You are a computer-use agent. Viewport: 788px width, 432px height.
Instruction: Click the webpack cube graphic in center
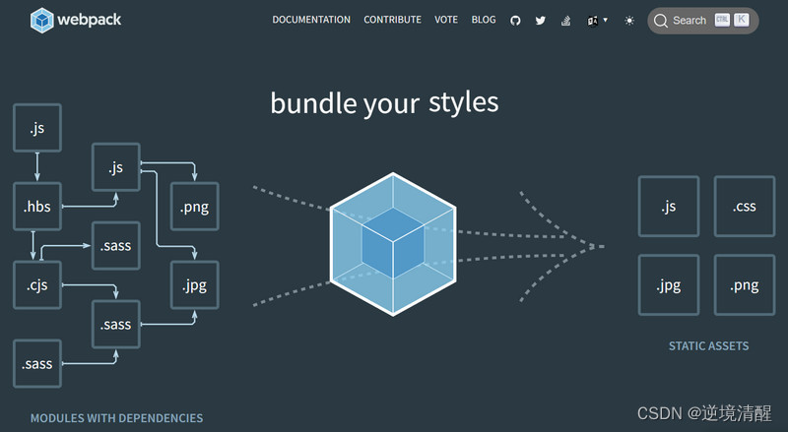click(393, 244)
